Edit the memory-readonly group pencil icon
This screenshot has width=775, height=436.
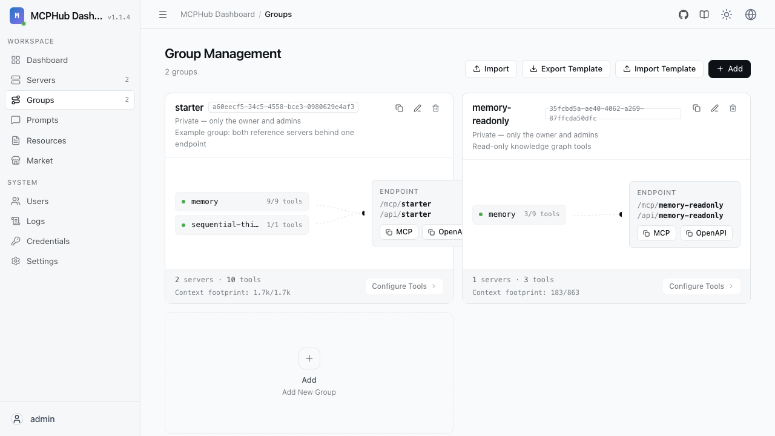coord(714,108)
